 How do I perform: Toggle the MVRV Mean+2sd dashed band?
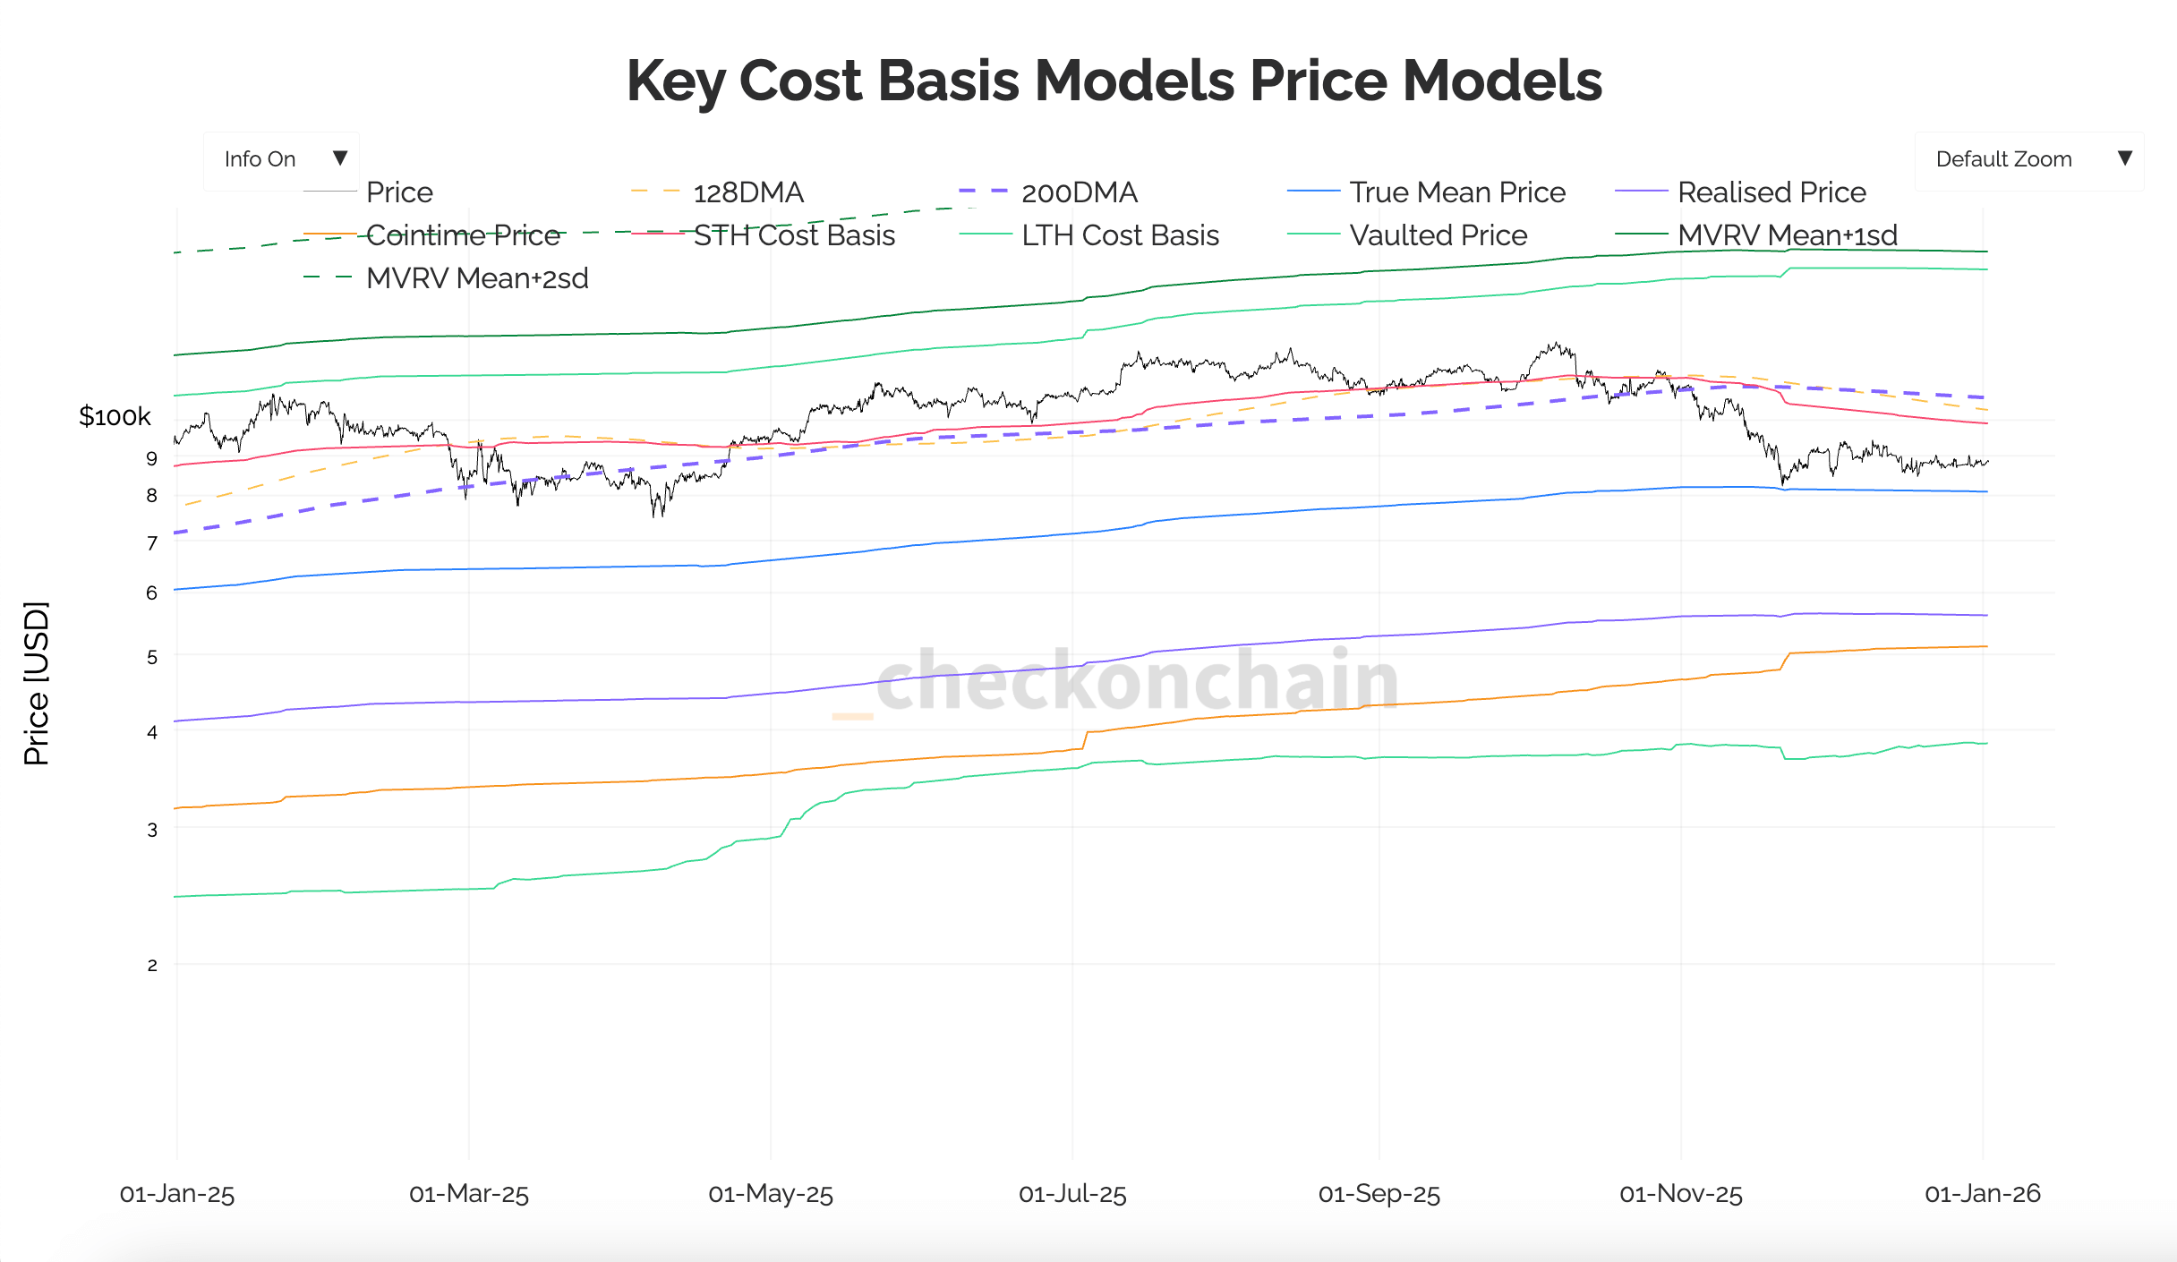[x=475, y=278]
